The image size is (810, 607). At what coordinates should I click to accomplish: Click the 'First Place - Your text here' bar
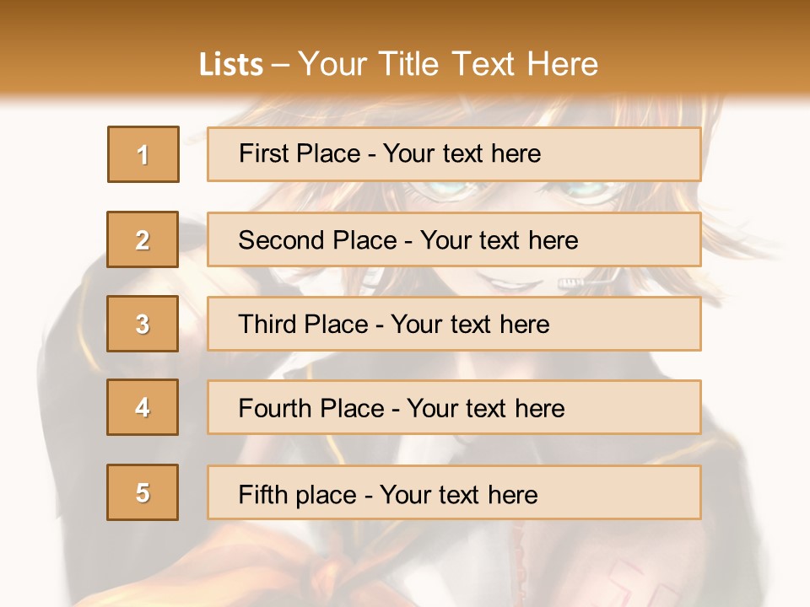click(454, 154)
